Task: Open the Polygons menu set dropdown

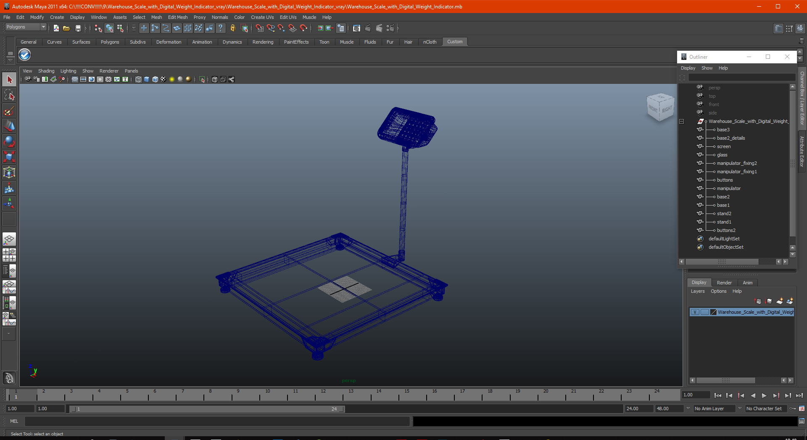Action: [x=26, y=27]
